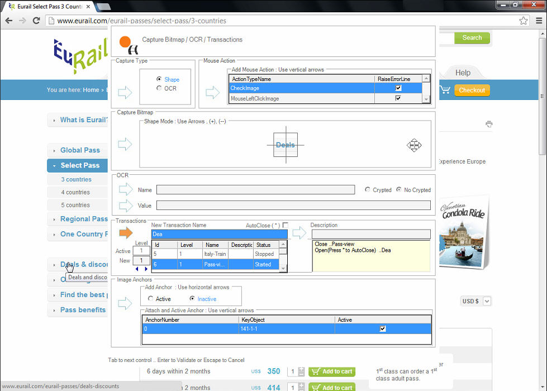Select the Inactive anchor radio button
547x391 pixels.
tap(192, 299)
